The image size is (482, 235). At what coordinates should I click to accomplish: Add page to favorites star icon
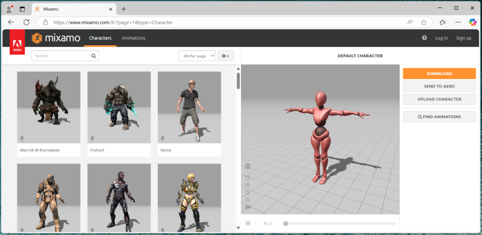pyautogui.click(x=424, y=23)
